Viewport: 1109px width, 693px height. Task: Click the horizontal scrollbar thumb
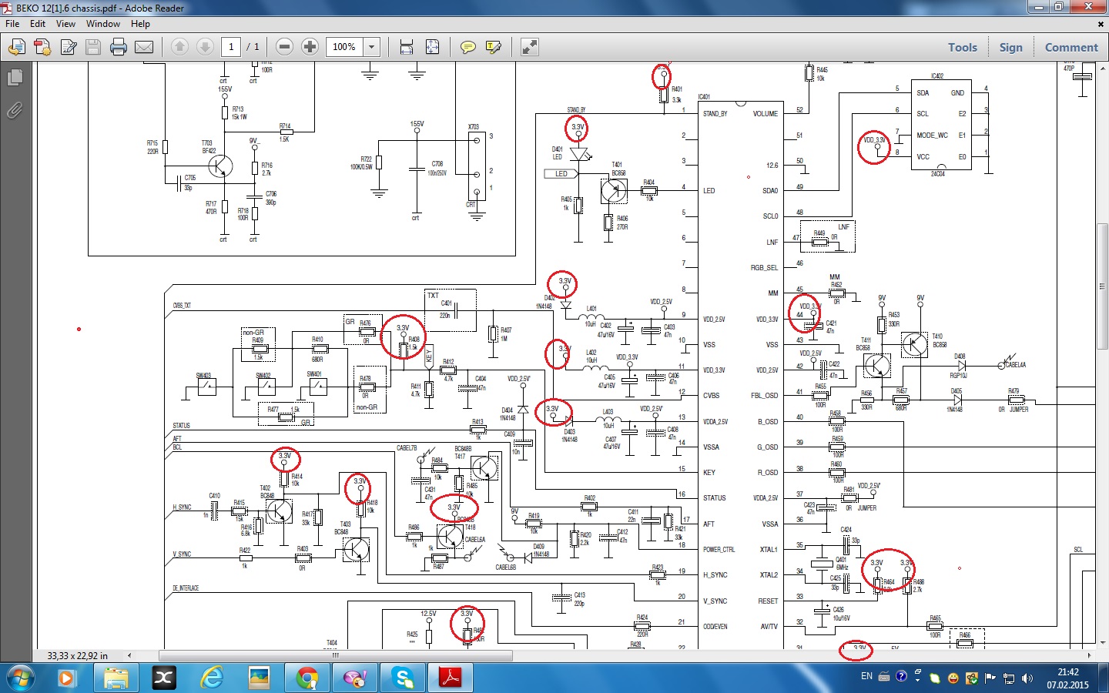point(335,656)
